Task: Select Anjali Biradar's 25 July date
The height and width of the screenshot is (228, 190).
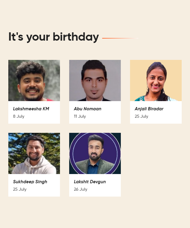Action: point(141,116)
